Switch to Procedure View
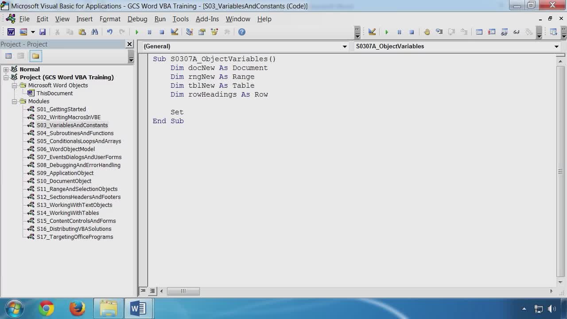Screen dimensions: 567x319 143,291
